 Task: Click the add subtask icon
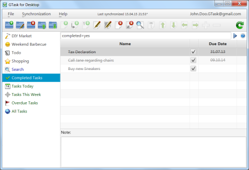click(x=75, y=25)
